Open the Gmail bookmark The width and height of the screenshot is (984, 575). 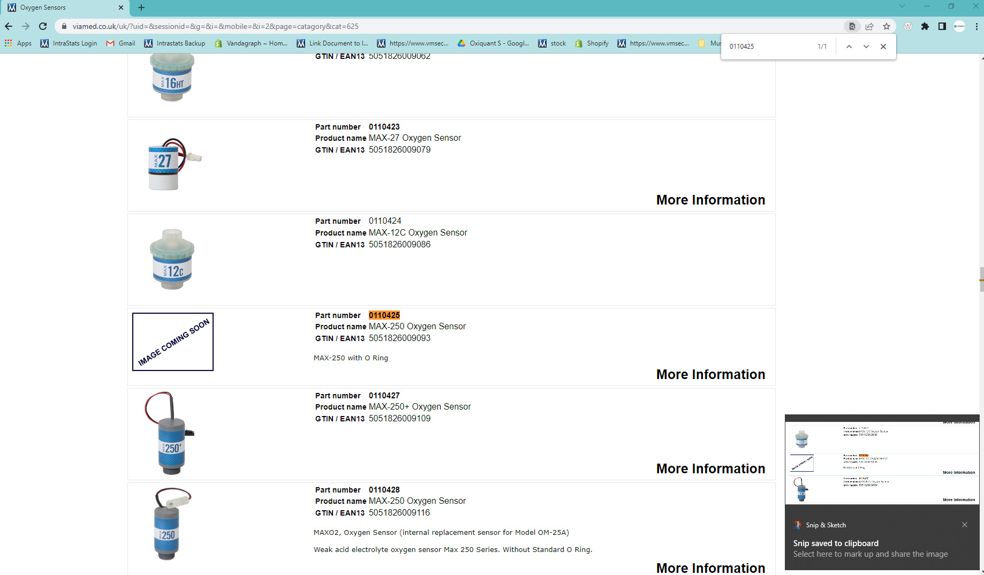point(120,43)
